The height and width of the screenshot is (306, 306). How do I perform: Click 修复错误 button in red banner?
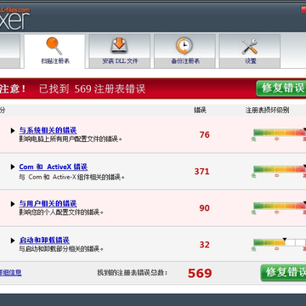pyautogui.click(x=281, y=88)
